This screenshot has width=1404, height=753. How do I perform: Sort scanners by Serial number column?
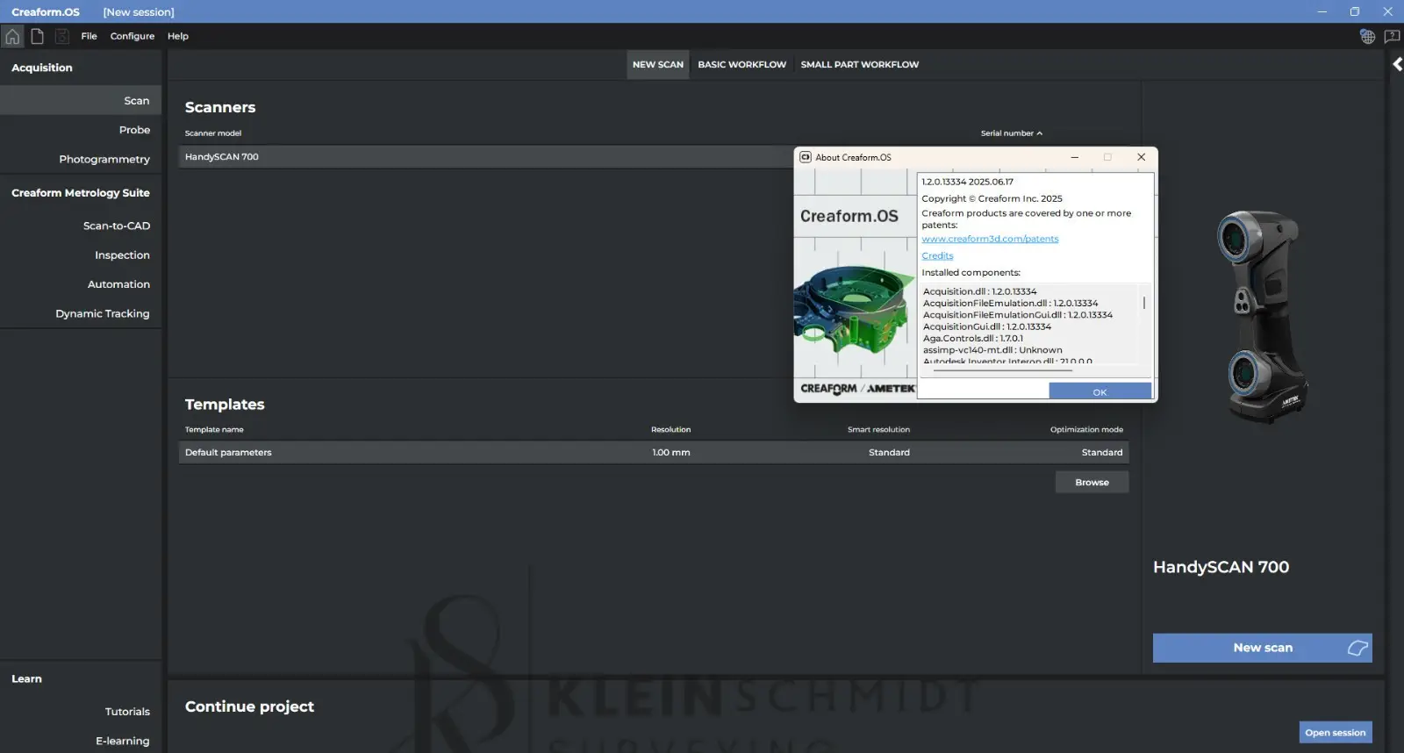[x=1011, y=133]
